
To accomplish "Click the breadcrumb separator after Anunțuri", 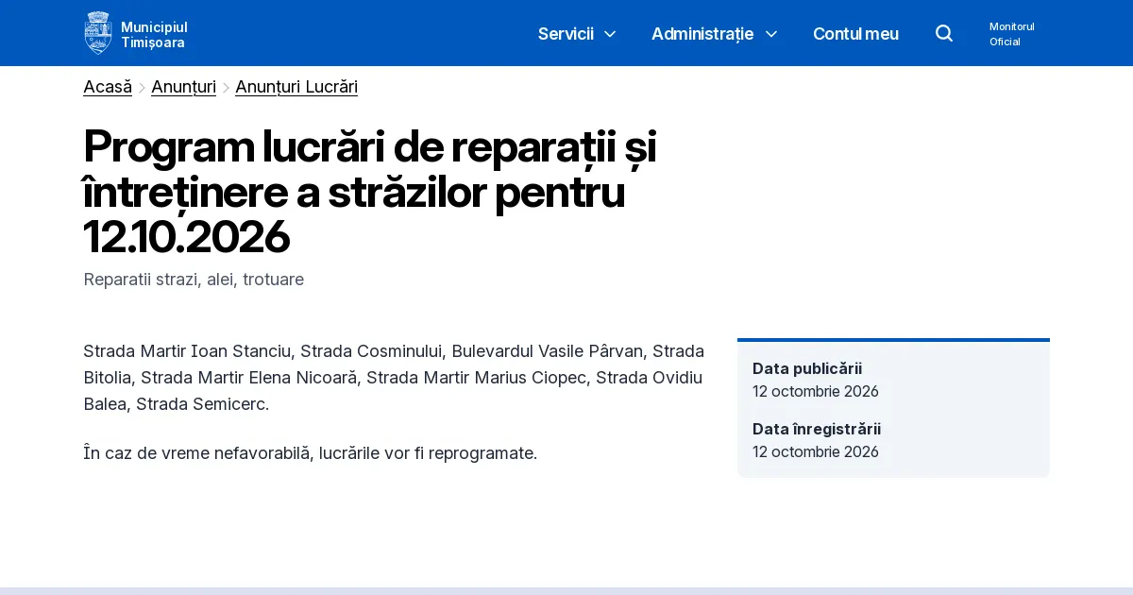I will click(x=226, y=88).
